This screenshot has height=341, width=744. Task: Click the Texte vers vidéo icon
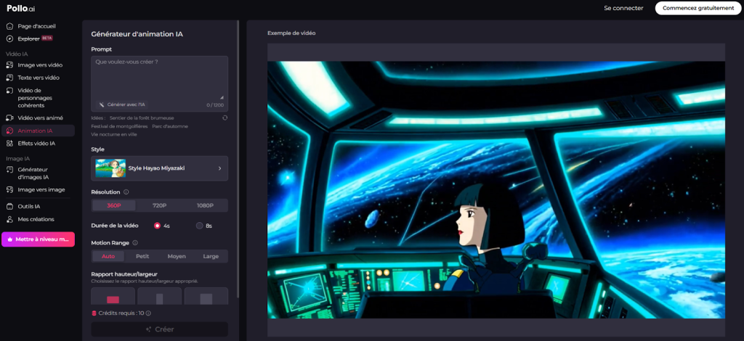click(x=9, y=78)
